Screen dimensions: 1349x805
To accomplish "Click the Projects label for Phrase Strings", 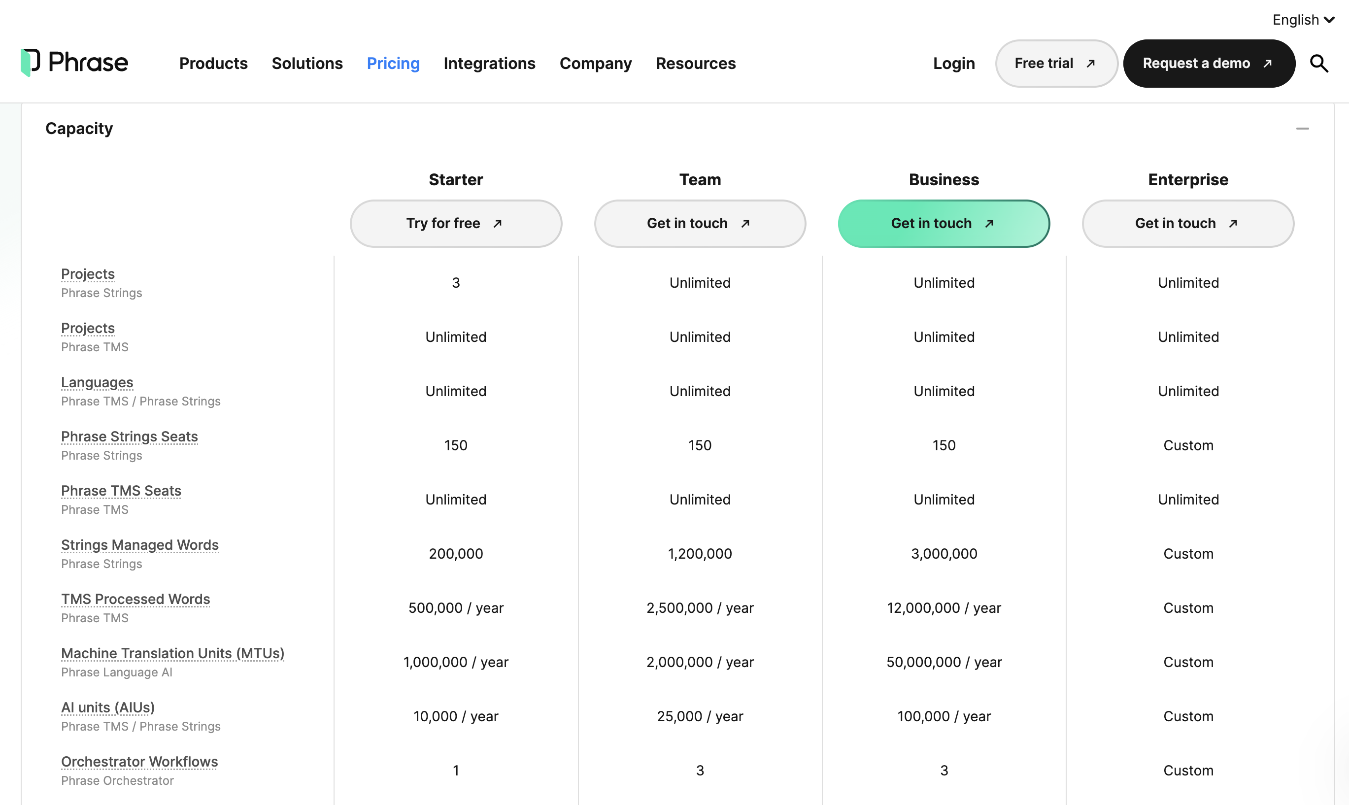I will (x=88, y=274).
